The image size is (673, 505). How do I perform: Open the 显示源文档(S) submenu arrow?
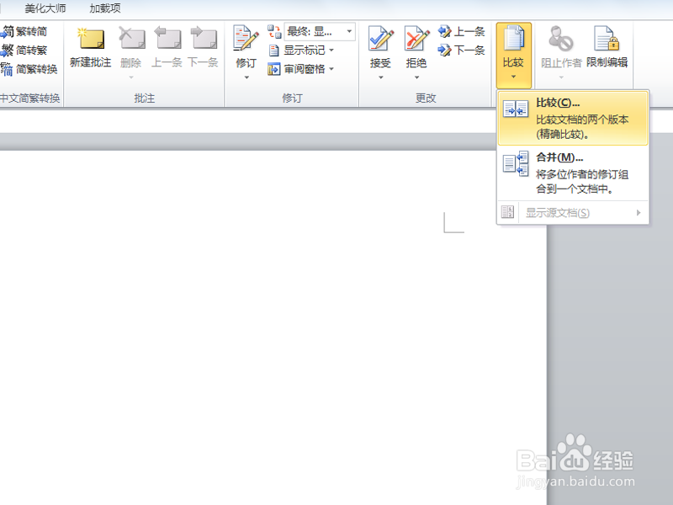point(639,213)
